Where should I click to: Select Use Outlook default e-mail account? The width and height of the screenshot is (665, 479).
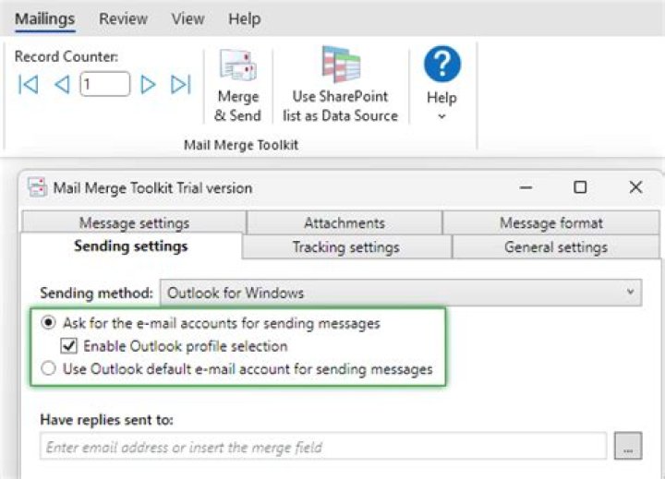[48, 369]
